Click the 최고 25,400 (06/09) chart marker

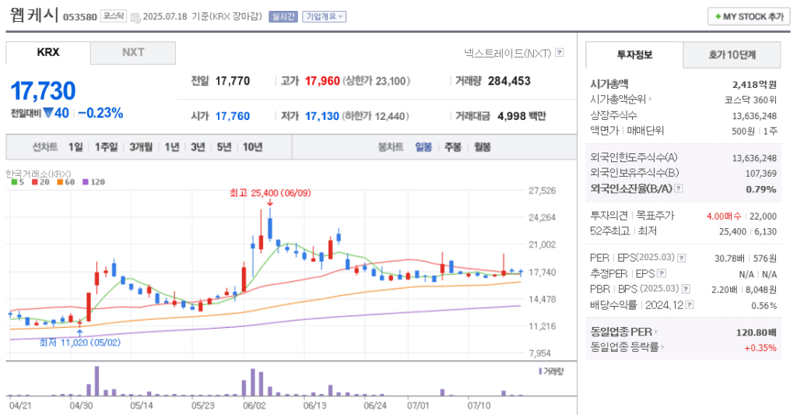click(270, 193)
